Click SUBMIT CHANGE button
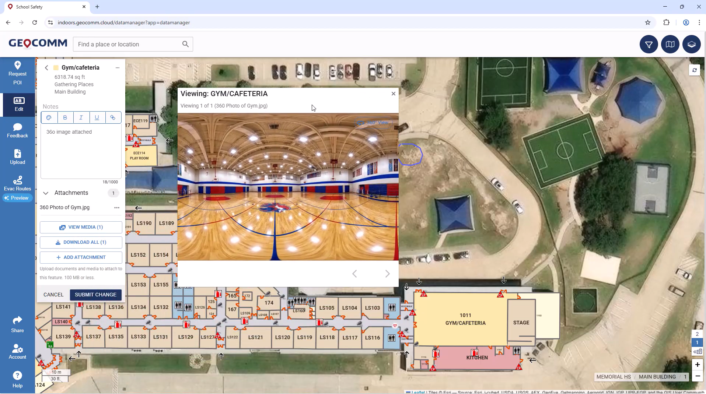 tap(95, 295)
